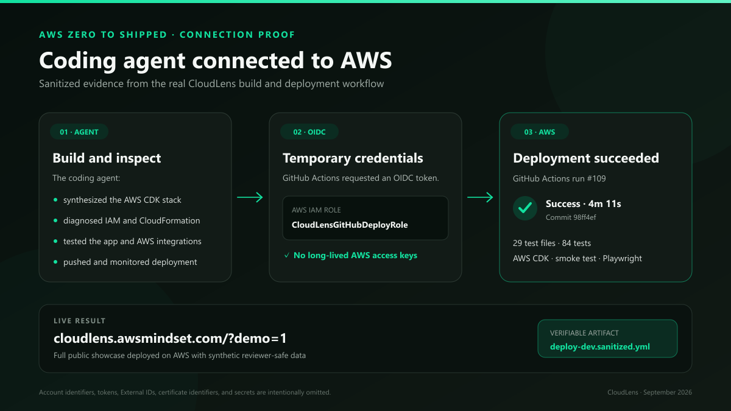Select the 03 · AWS badge
731x411 pixels.
pos(539,132)
